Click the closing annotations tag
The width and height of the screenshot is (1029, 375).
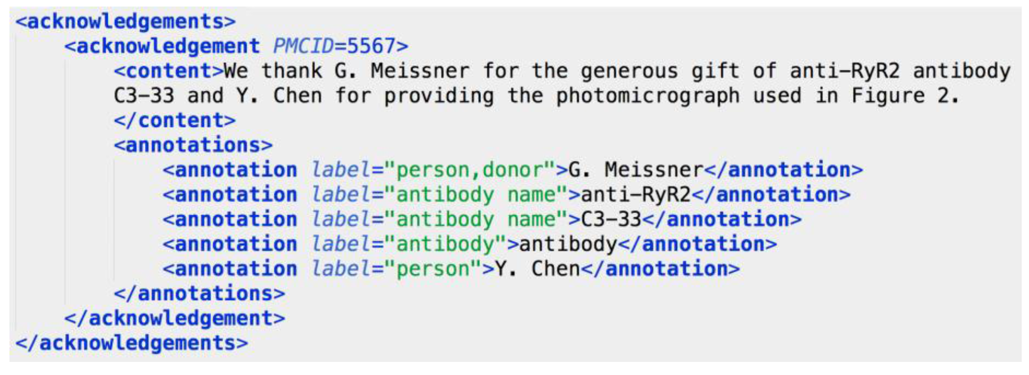click(x=199, y=294)
